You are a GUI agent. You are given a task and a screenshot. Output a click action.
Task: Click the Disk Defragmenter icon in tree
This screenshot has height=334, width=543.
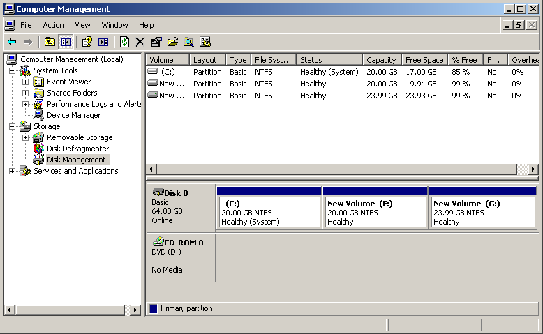pos(38,149)
